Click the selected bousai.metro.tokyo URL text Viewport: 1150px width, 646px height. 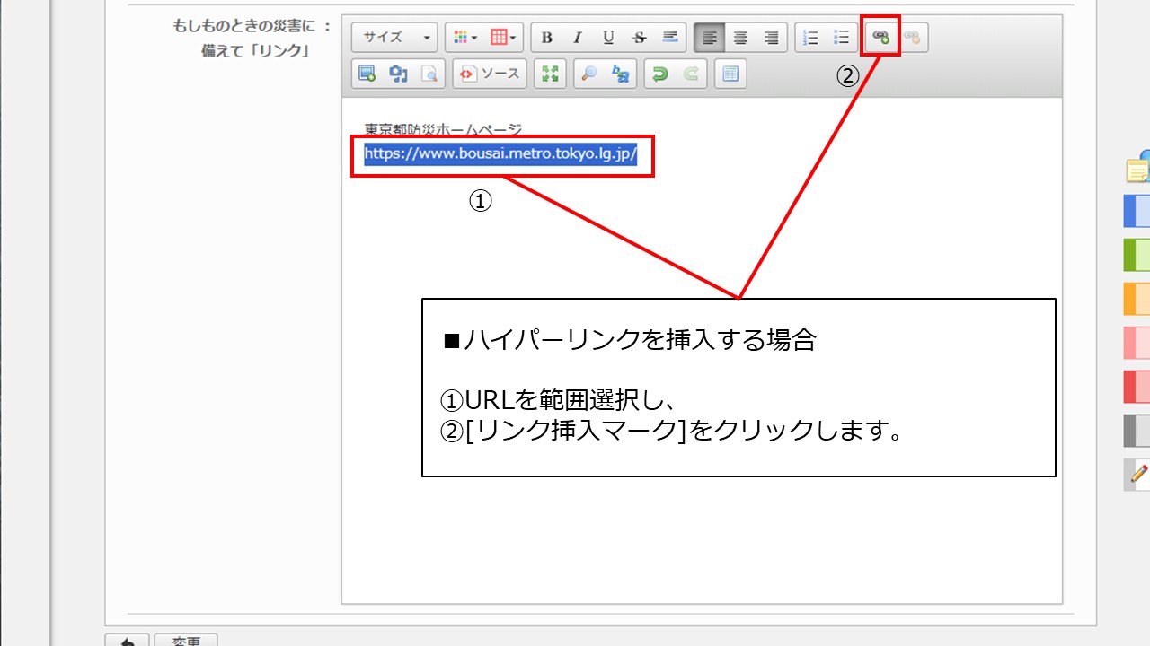point(500,154)
